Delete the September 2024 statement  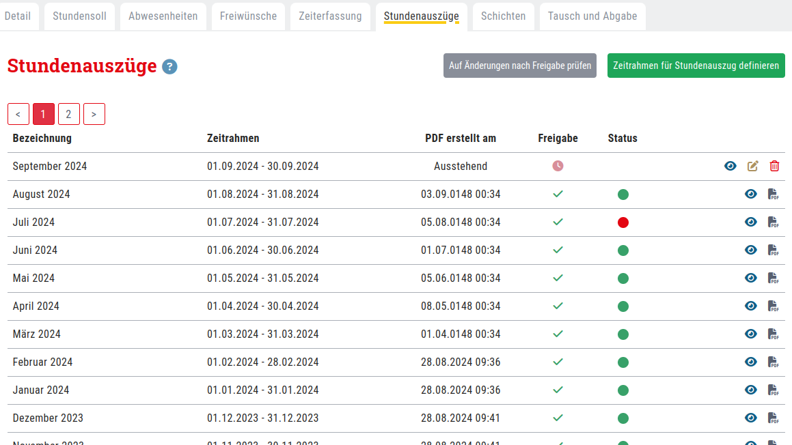coord(774,166)
